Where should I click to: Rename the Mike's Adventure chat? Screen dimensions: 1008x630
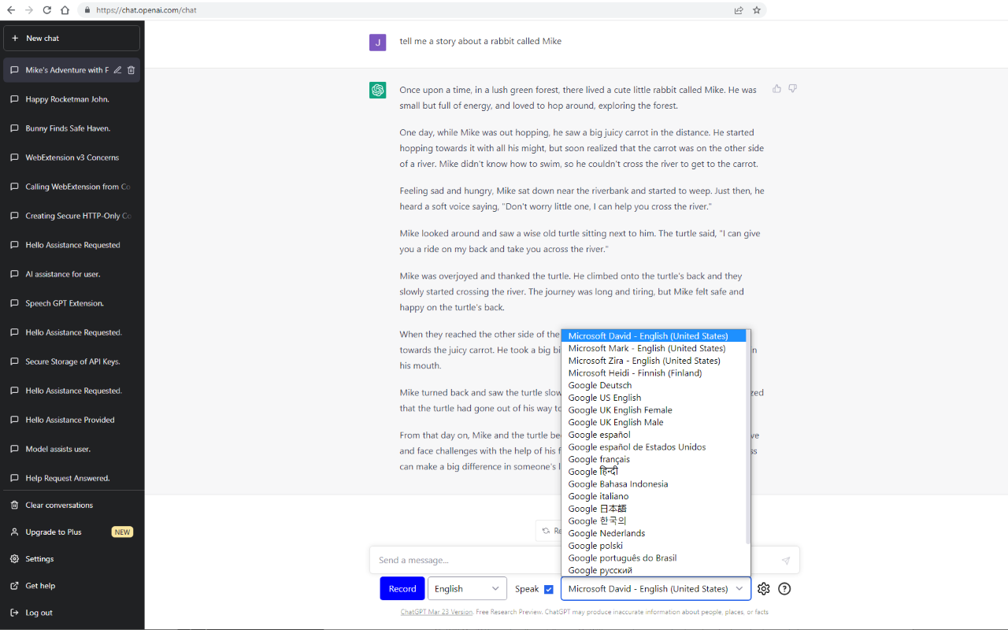coord(117,70)
